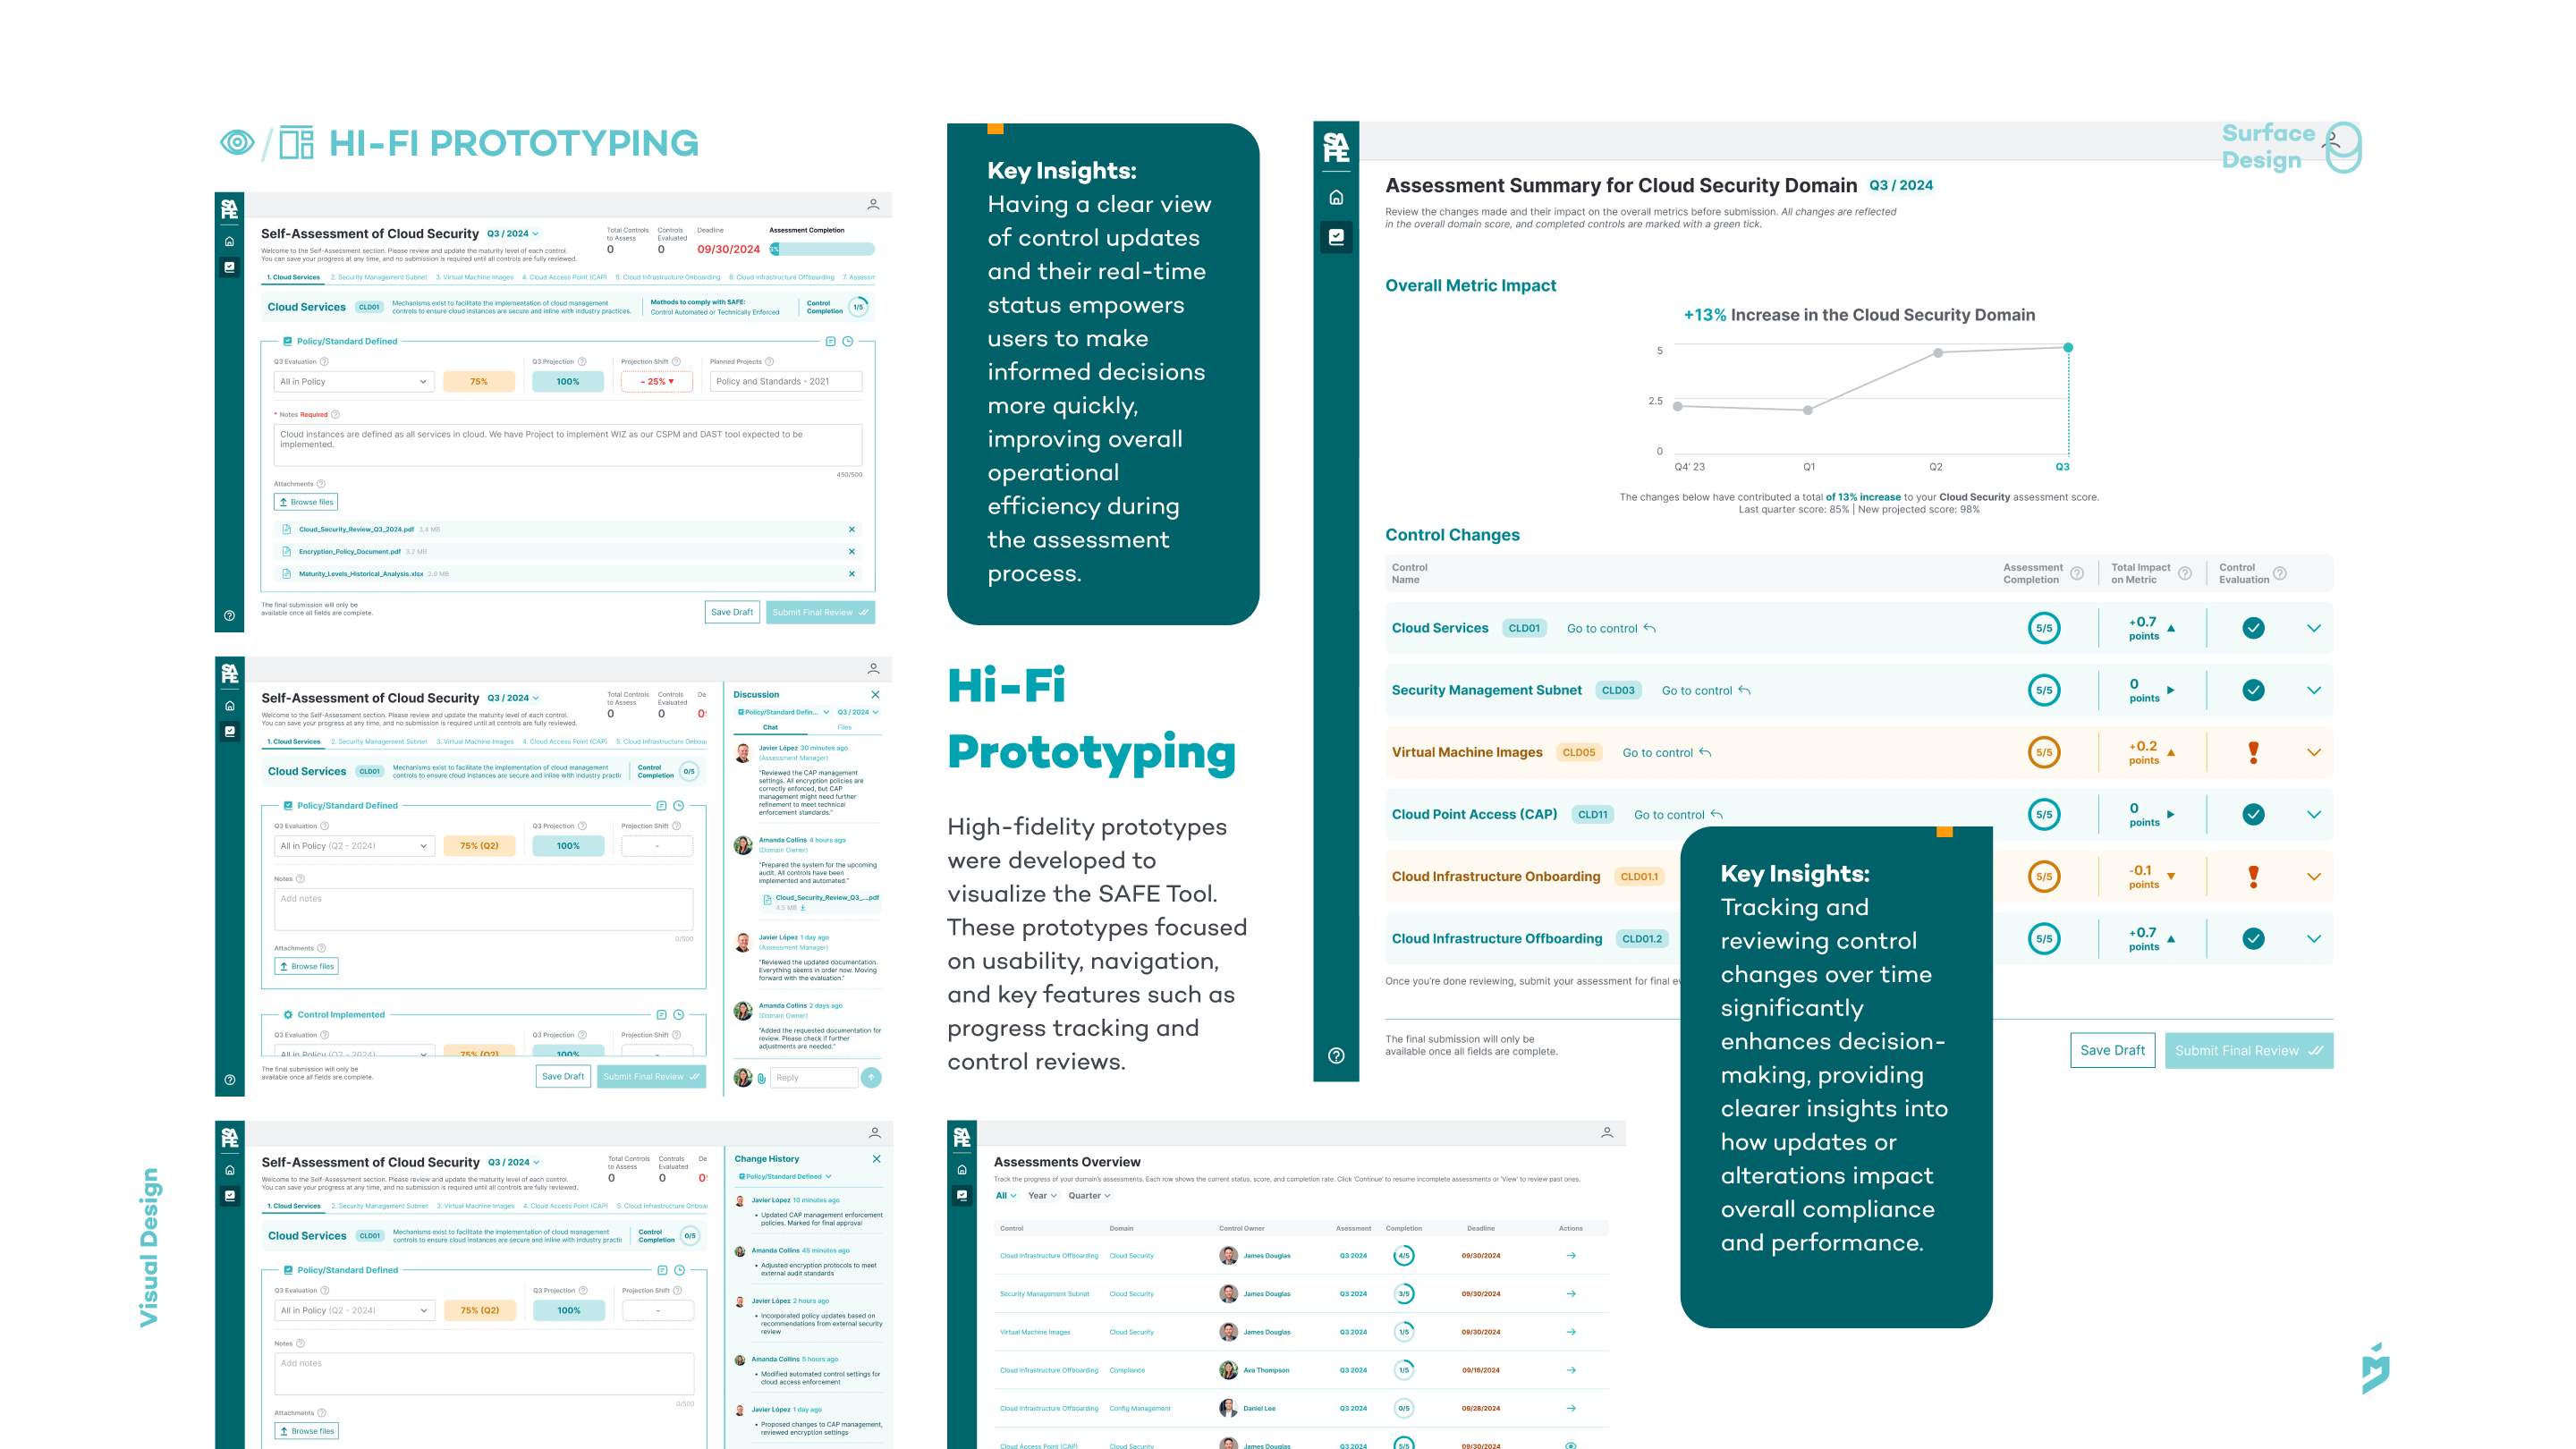The width and height of the screenshot is (2576, 1449).
Task: Click the send arrow button next to Reply
Action: point(871,1077)
